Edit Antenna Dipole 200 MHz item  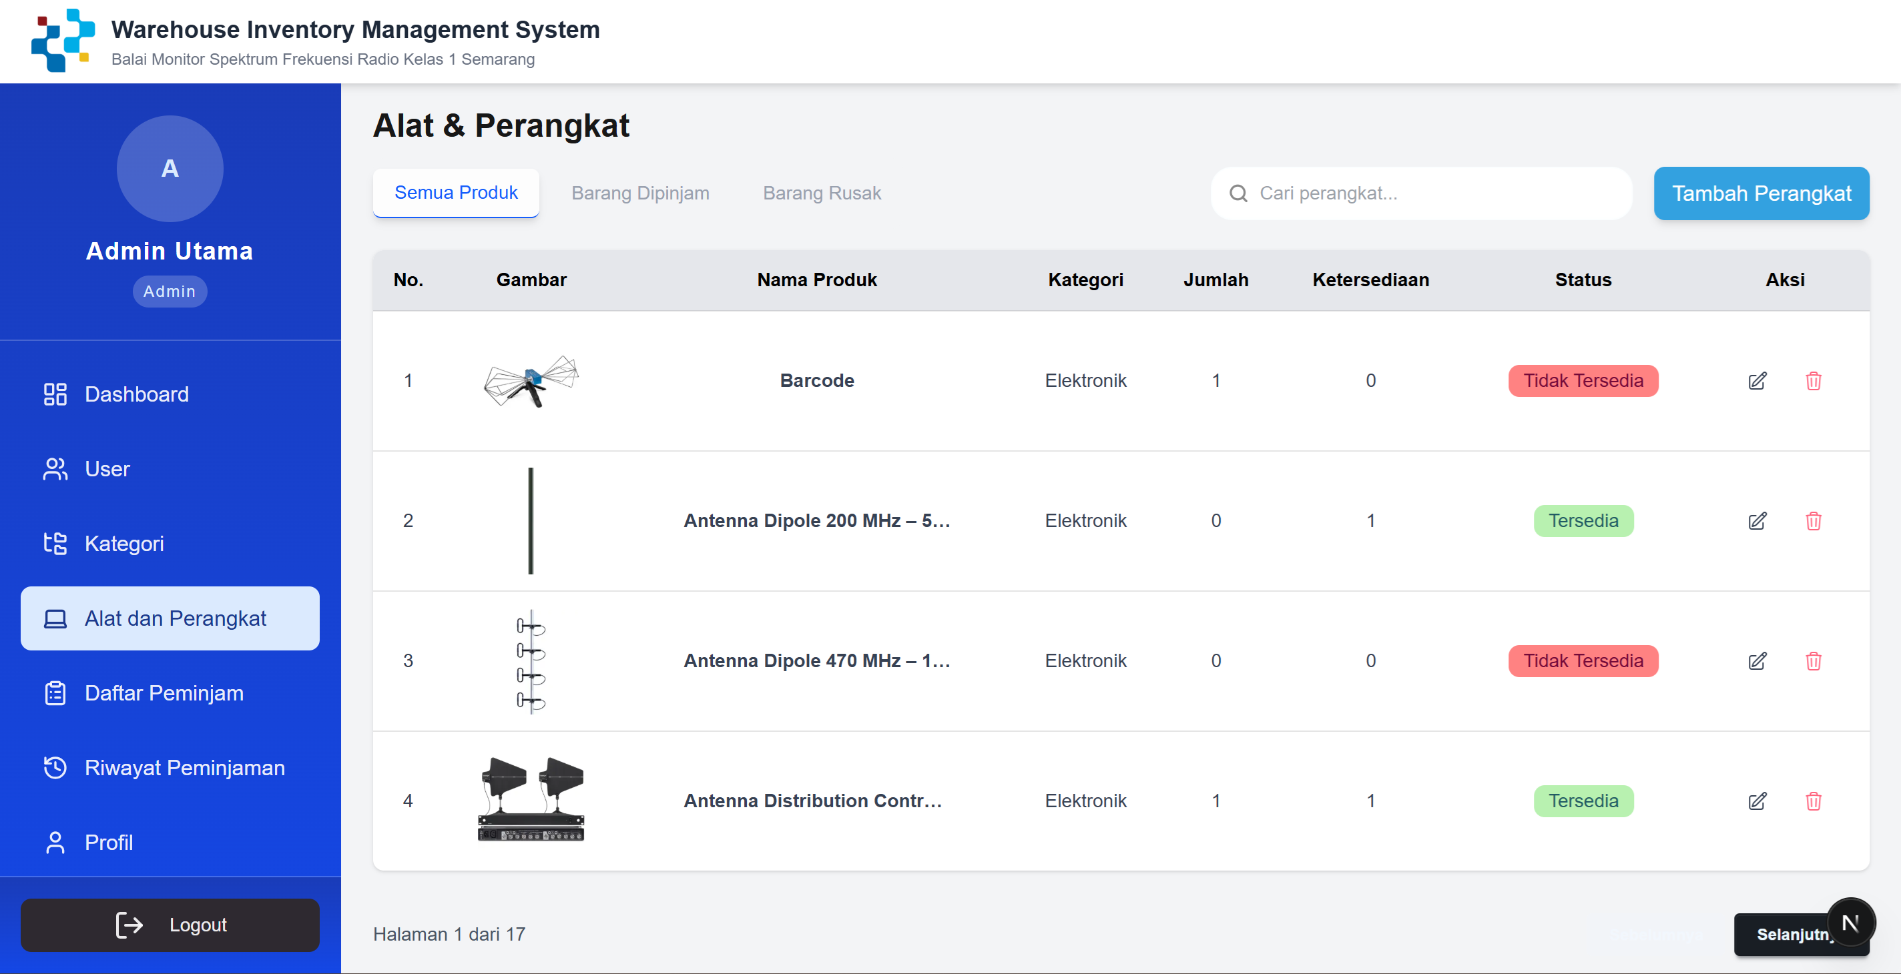tap(1757, 520)
